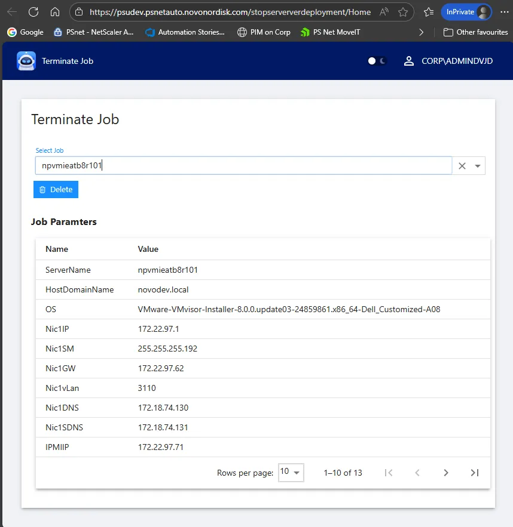Go to the browser home page
The width and height of the screenshot is (513, 527).
pyautogui.click(x=55, y=12)
